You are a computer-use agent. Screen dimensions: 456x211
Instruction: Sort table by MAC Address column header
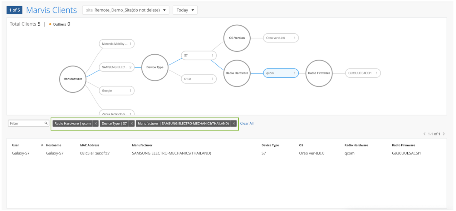pos(90,145)
